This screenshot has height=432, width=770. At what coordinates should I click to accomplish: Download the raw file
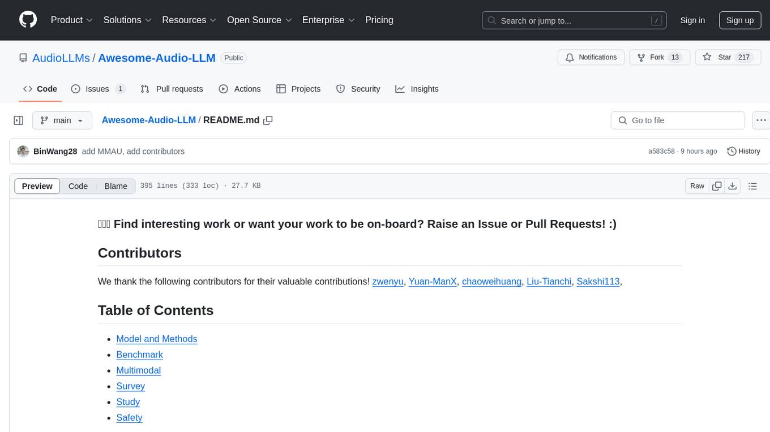[732, 186]
